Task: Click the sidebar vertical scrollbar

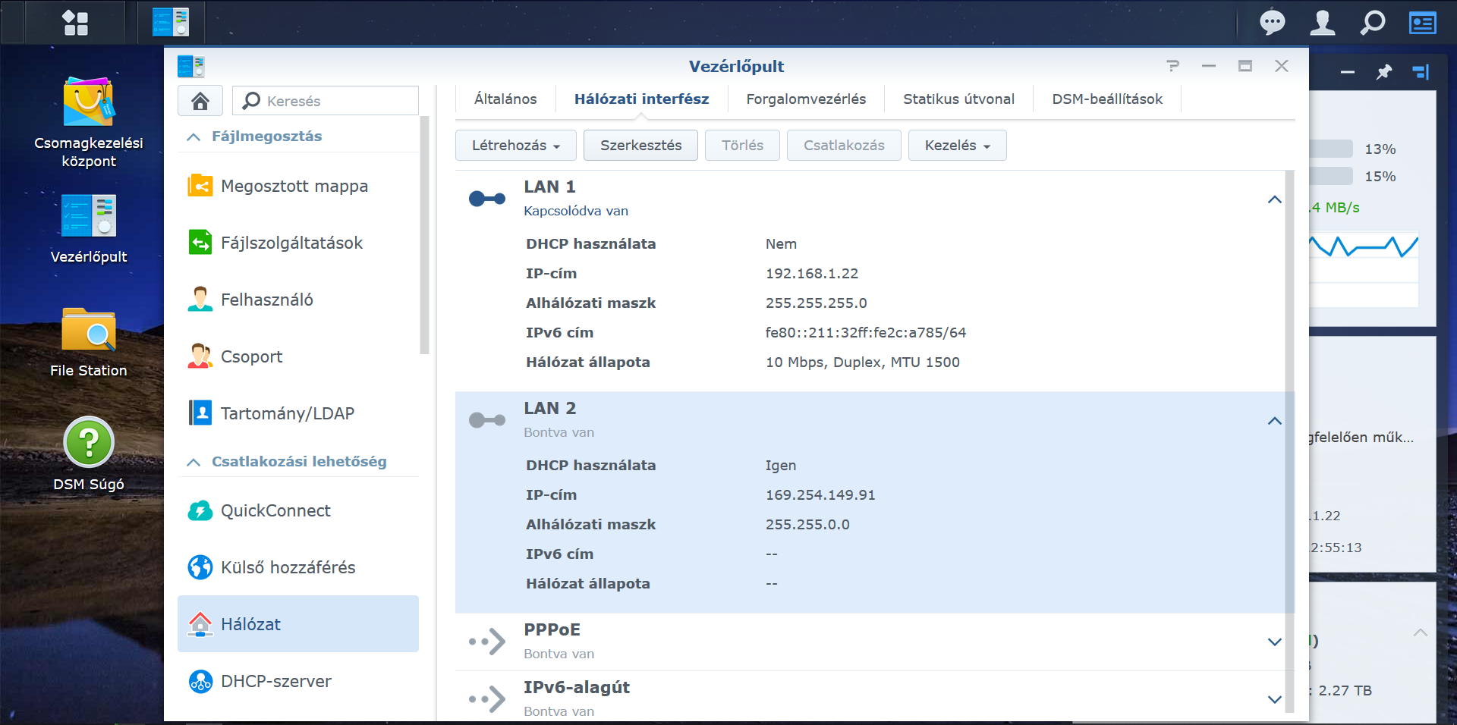Action: (424, 235)
